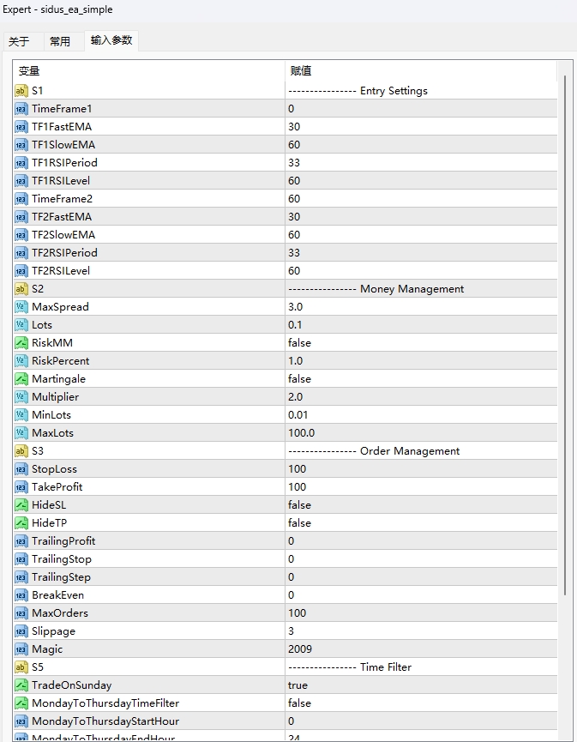
Task: Select the MondayToThursdayStartHour variable name
Action: point(105,721)
